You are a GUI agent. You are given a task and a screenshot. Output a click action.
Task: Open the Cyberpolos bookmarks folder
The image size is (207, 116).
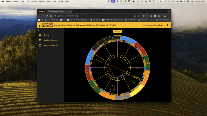(119, 20)
